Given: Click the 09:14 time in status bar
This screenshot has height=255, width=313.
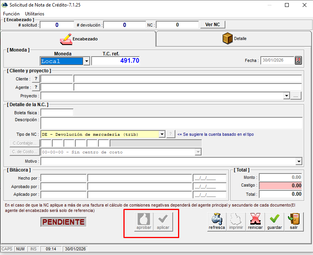Looking at the screenshot, I should click(x=51, y=249).
